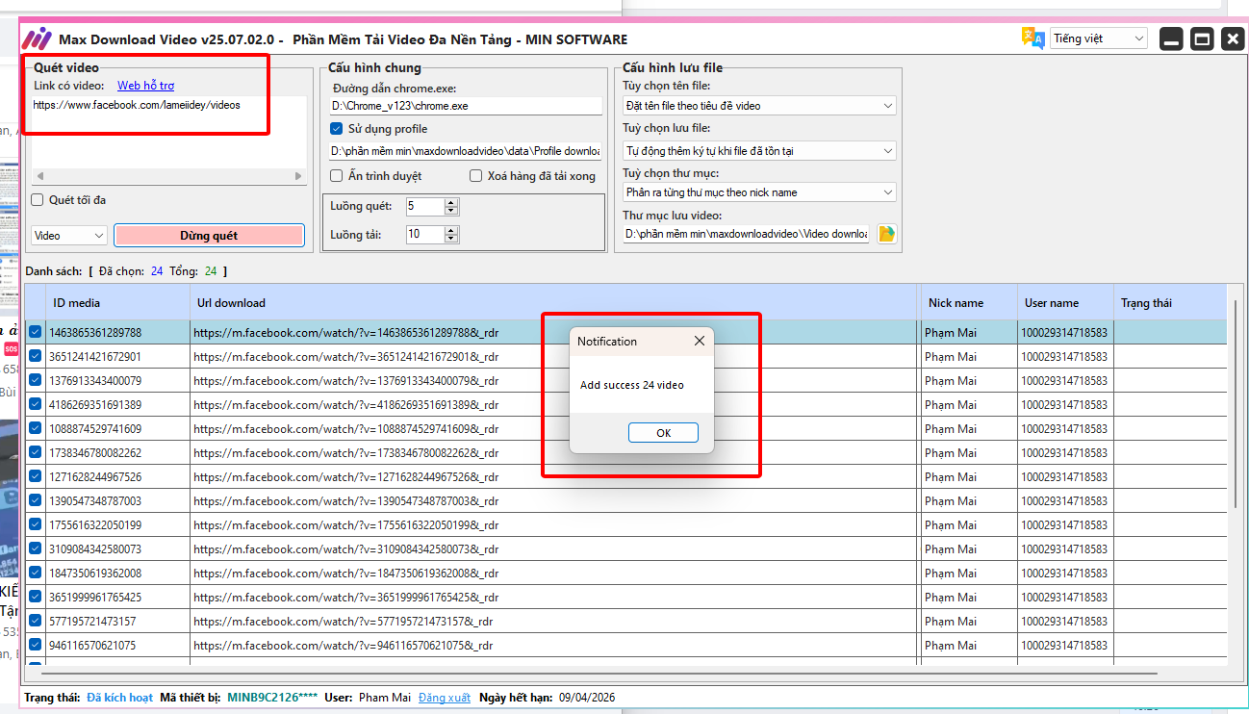Close the Notification dialog with X
The width and height of the screenshot is (1249, 714).
700,341
